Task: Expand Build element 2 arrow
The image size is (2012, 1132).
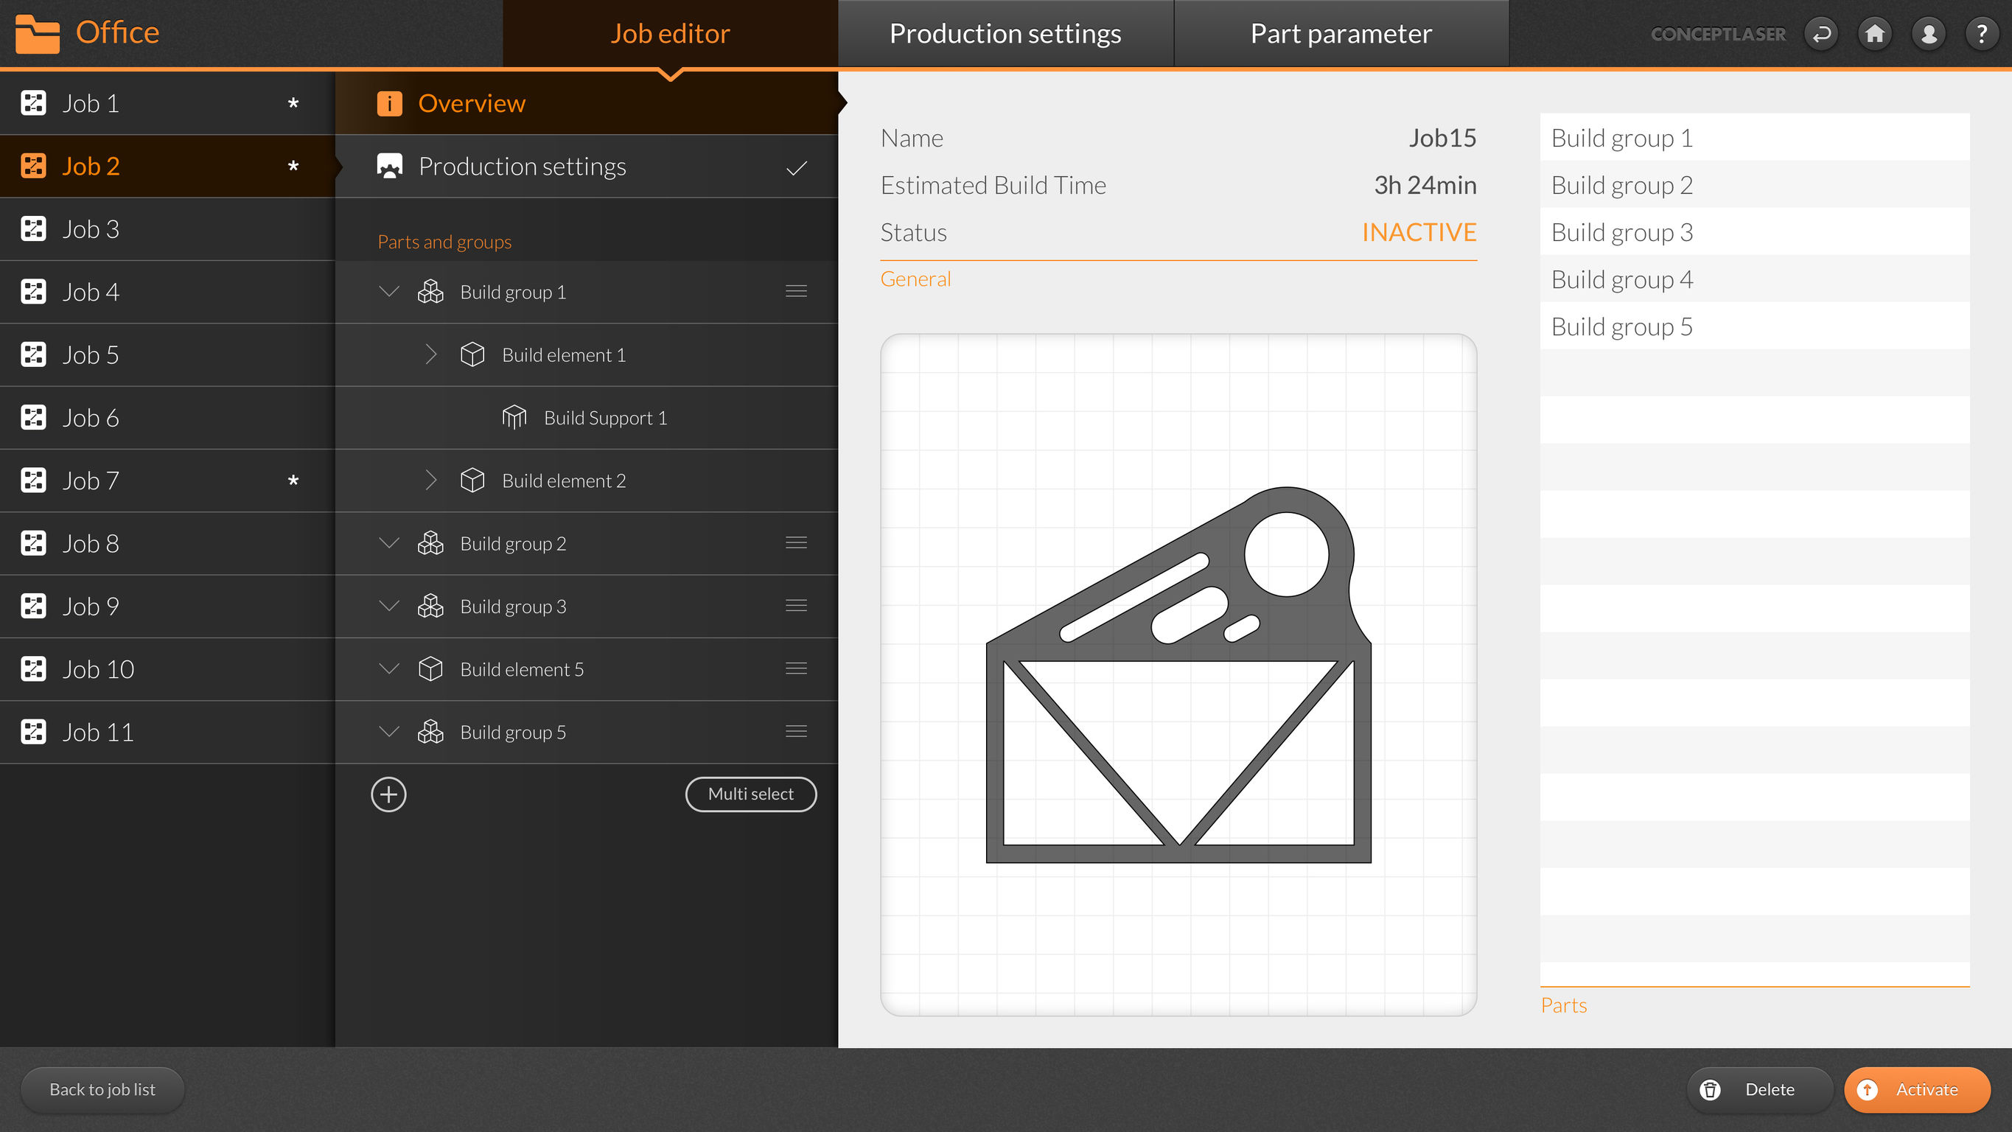Action: [430, 481]
